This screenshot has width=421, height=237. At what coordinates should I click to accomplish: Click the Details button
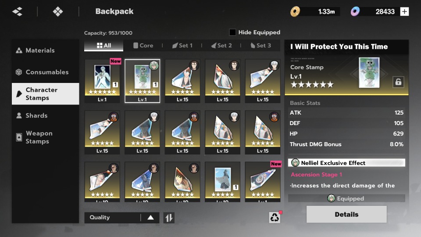tap(346, 215)
